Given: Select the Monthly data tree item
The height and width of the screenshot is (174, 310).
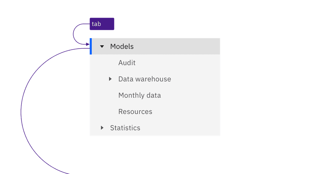Looking at the screenshot, I should pos(140,95).
